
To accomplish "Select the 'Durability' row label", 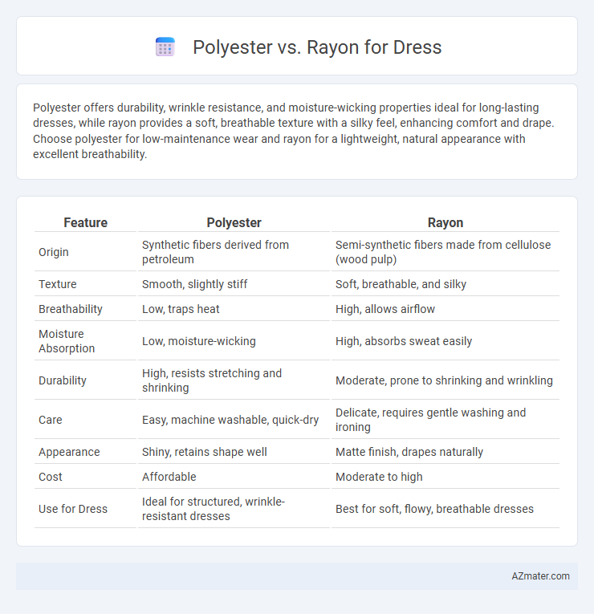I will (63, 380).
